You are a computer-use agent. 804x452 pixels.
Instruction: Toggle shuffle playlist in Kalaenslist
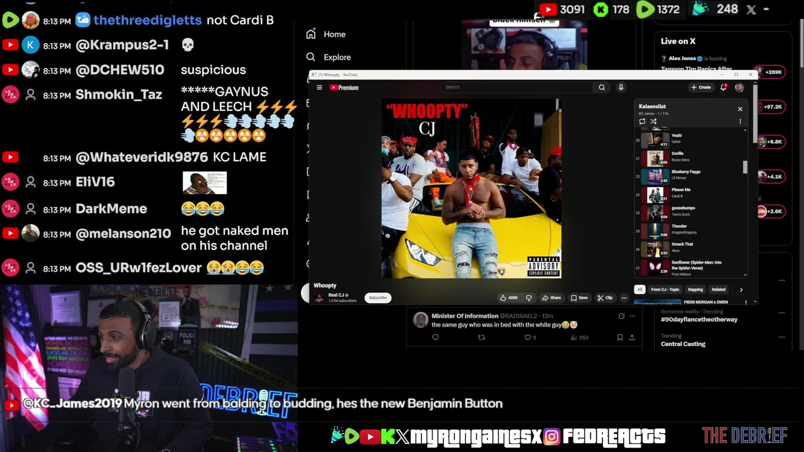coord(653,122)
